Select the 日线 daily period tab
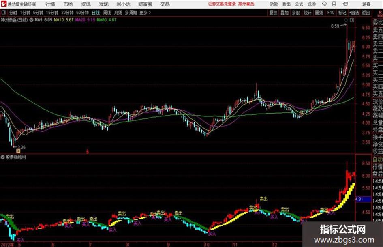The height and width of the screenshot is (247, 383). (x=96, y=13)
